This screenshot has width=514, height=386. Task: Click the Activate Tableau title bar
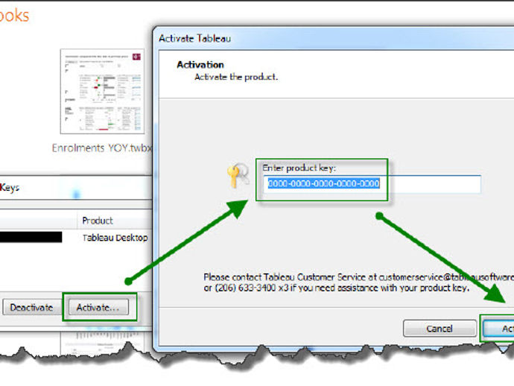pyautogui.click(x=336, y=38)
